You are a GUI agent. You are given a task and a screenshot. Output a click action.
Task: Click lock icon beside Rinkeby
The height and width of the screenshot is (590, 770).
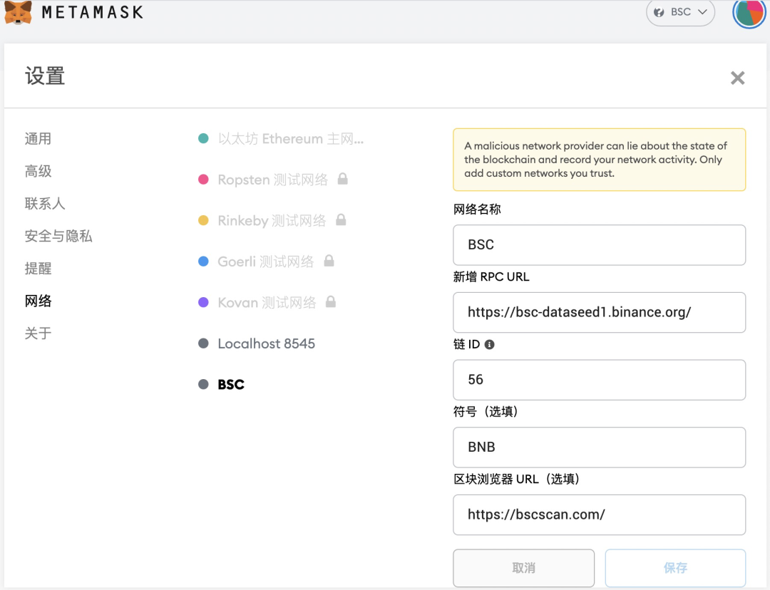coord(341,219)
